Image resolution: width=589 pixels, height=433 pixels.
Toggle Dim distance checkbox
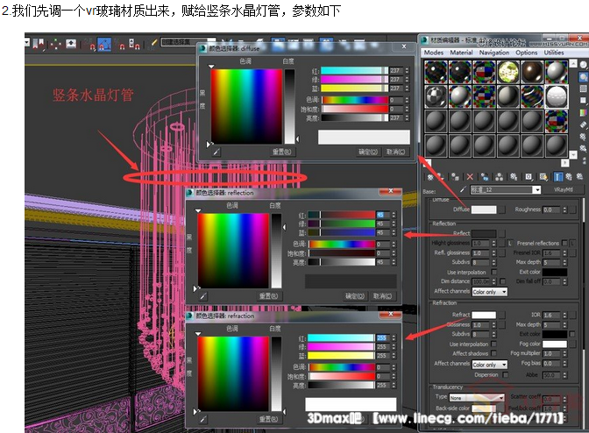pyautogui.click(x=502, y=281)
